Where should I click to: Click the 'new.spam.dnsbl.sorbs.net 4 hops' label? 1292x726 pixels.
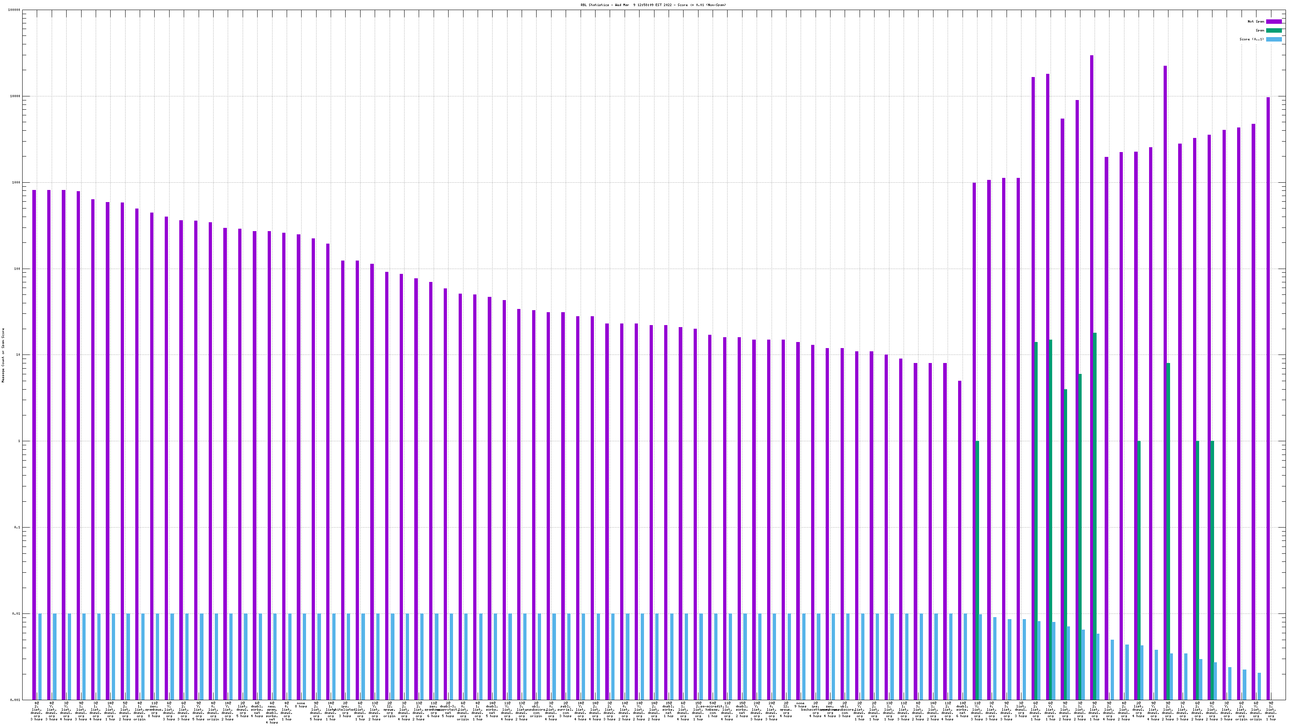(272, 712)
